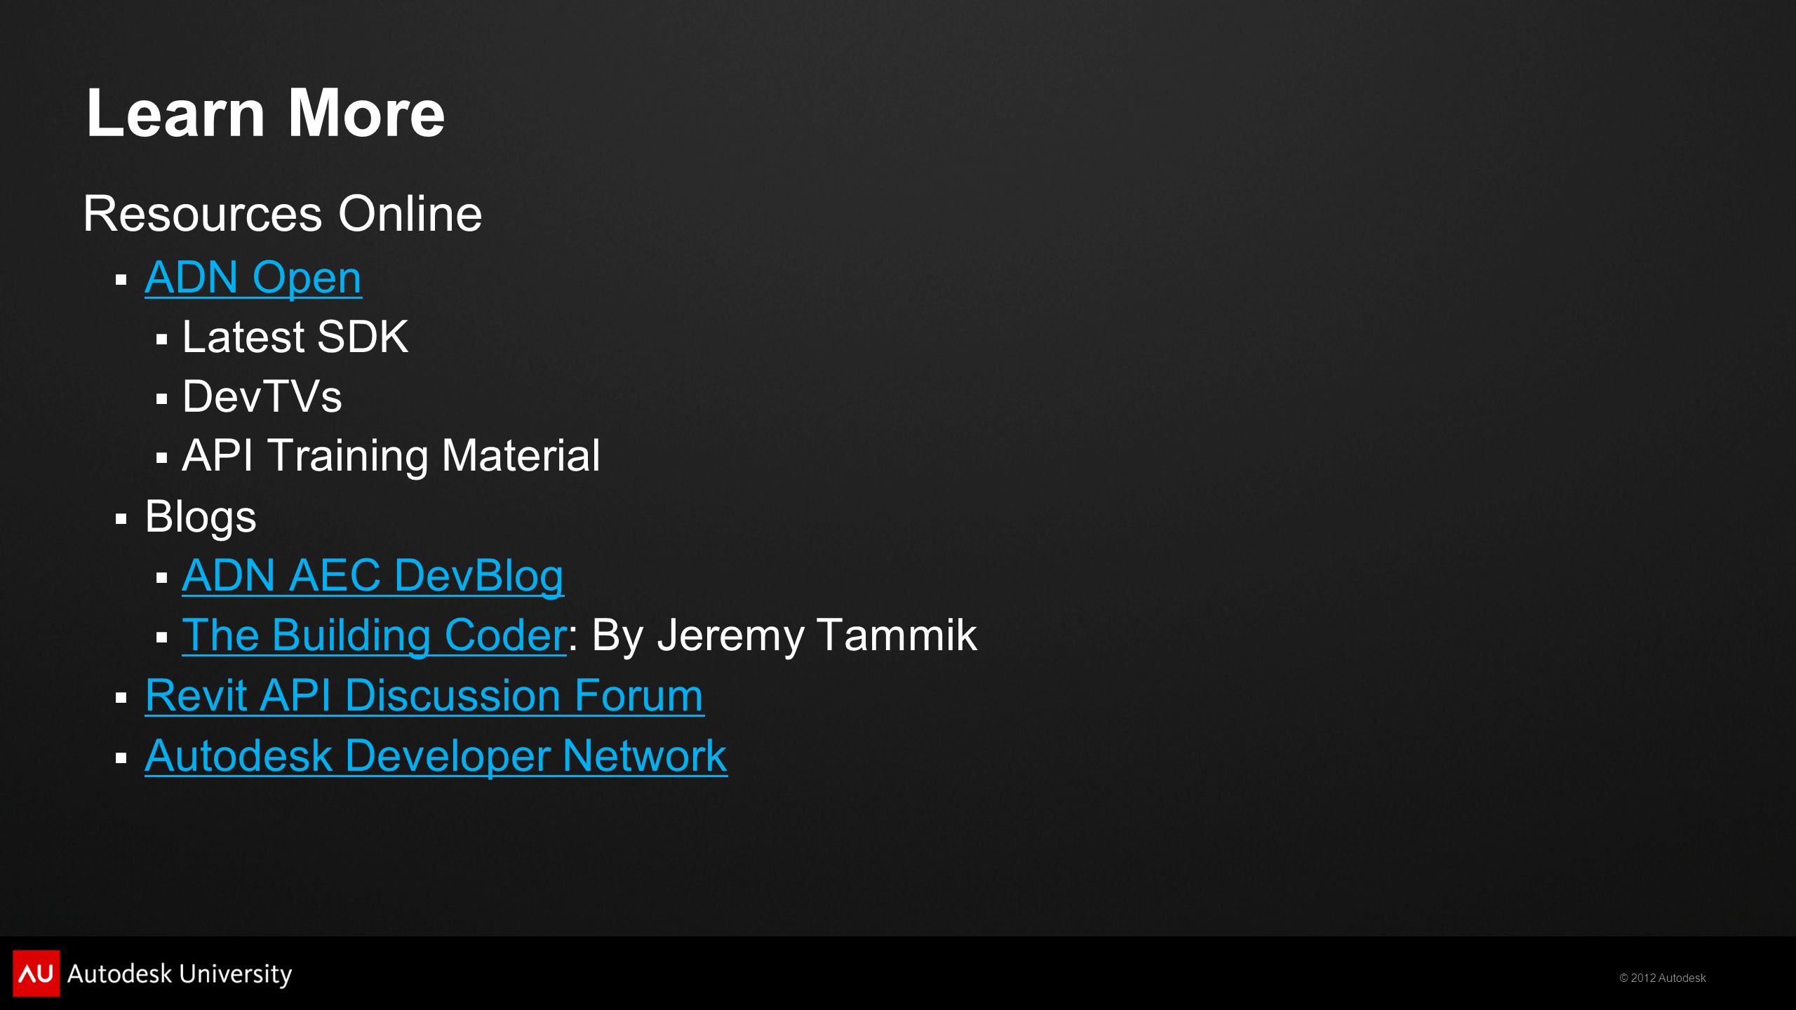Click the square bullet beside Latest SDK
1796x1010 pixels.
pos(162,339)
